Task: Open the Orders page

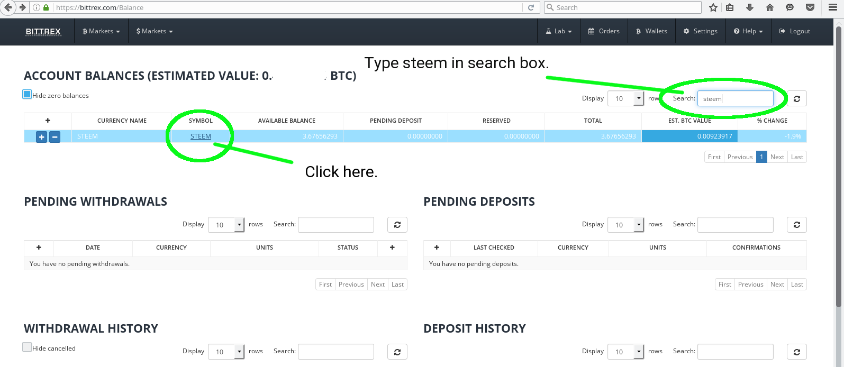Action: (604, 31)
